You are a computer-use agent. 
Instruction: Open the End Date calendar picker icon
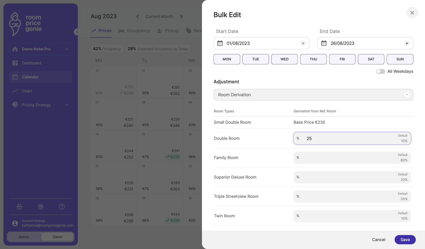(324, 43)
